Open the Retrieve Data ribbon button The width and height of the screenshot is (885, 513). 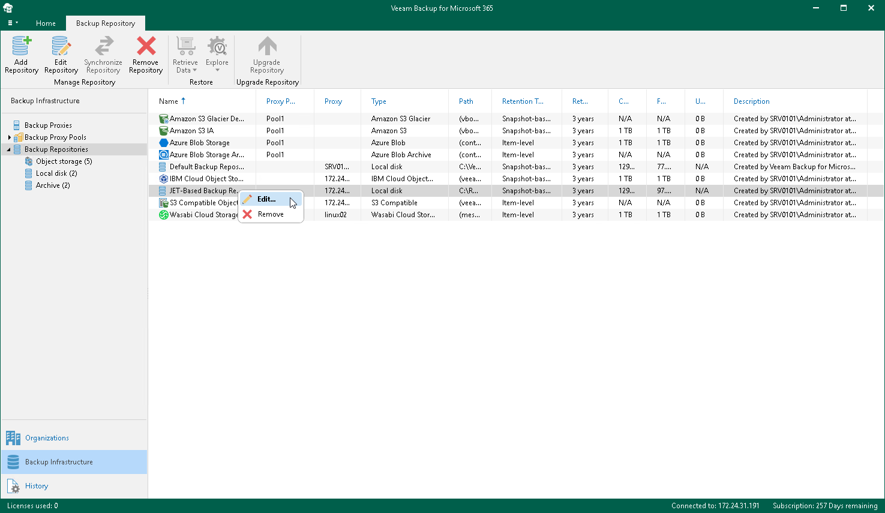click(185, 55)
